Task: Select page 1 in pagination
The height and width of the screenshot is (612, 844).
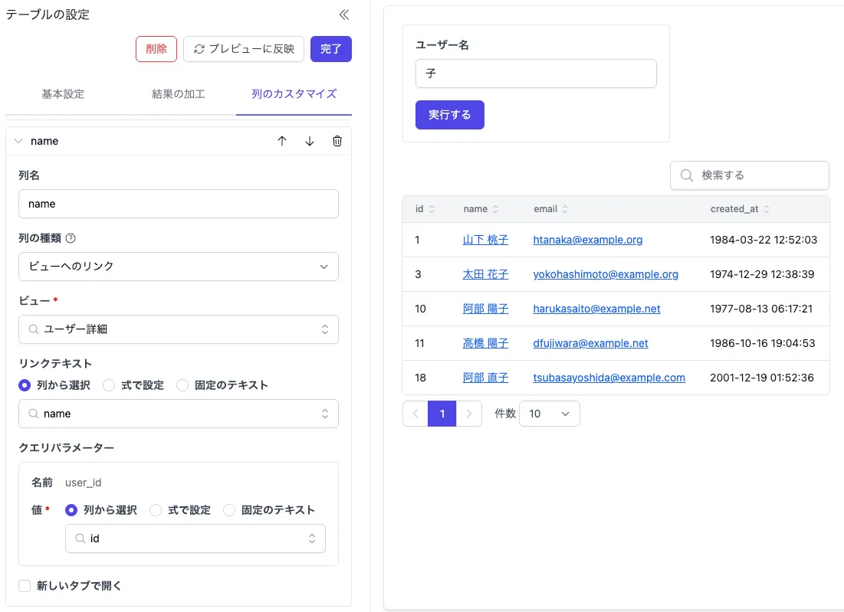Action: 442,414
